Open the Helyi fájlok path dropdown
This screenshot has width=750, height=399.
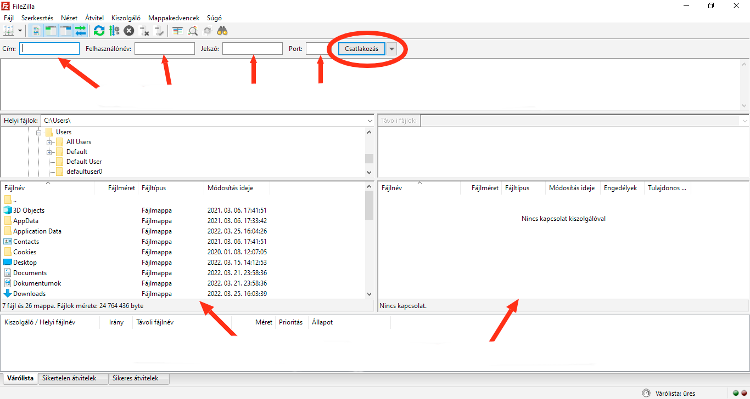click(x=369, y=121)
